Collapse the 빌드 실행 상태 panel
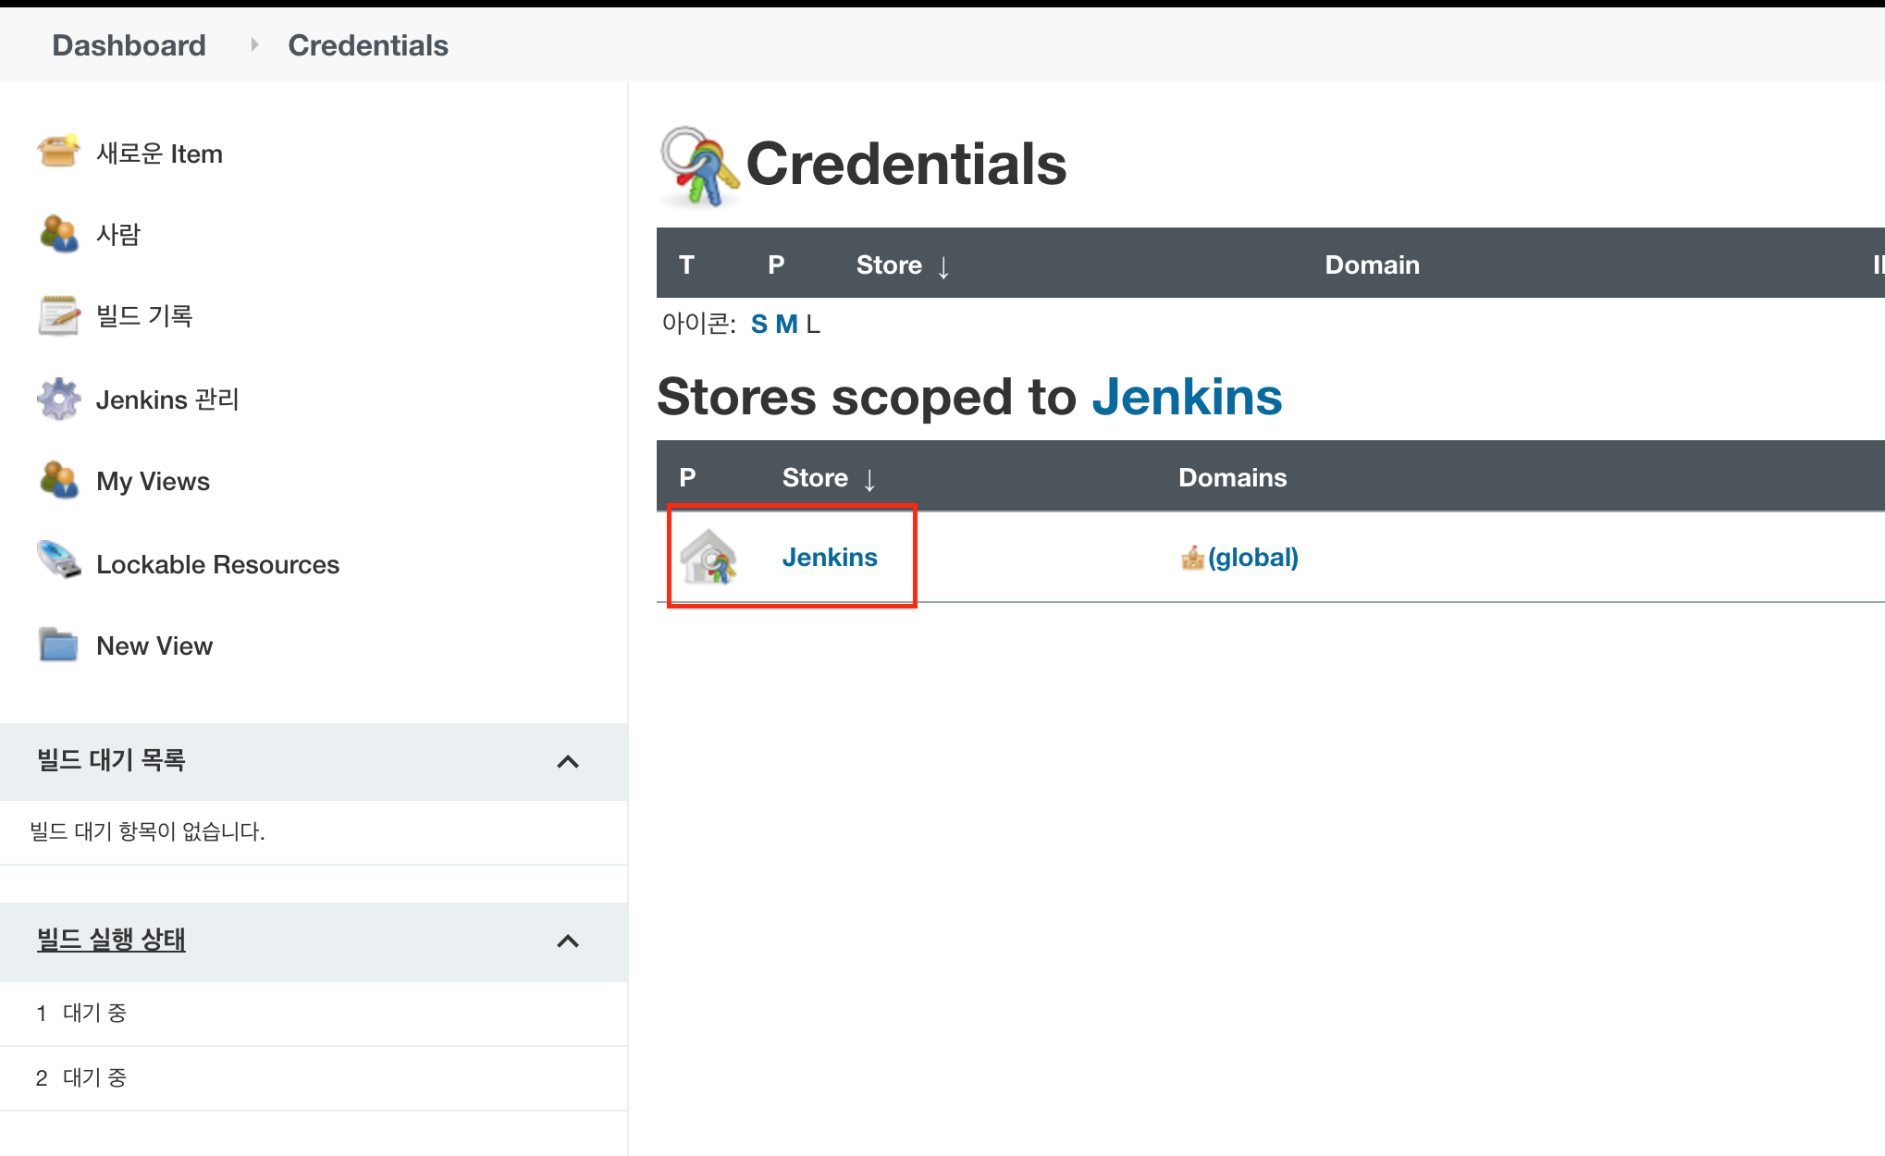This screenshot has width=1885, height=1156. point(568,941)
